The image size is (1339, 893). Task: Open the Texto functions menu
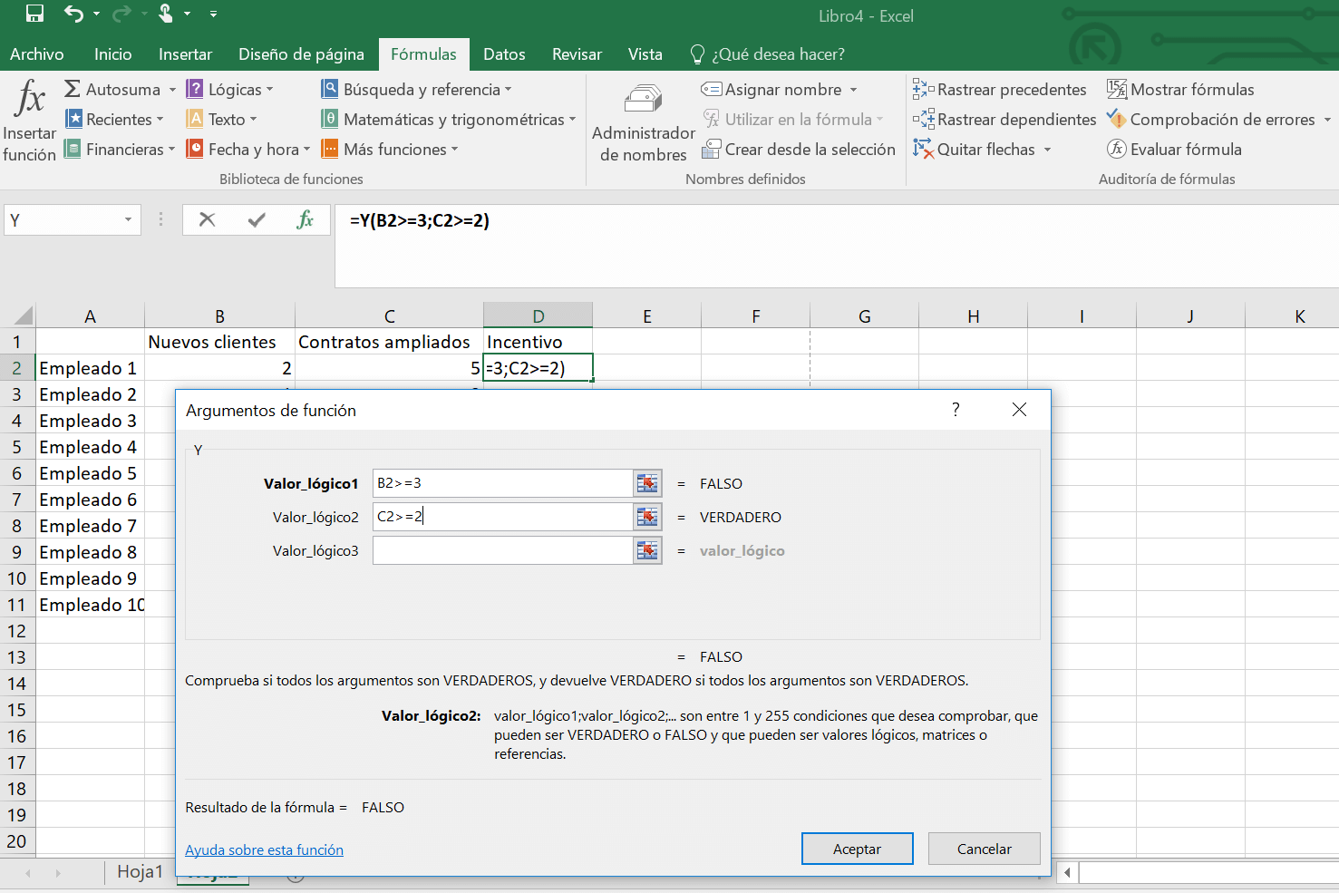coord(221,119)
